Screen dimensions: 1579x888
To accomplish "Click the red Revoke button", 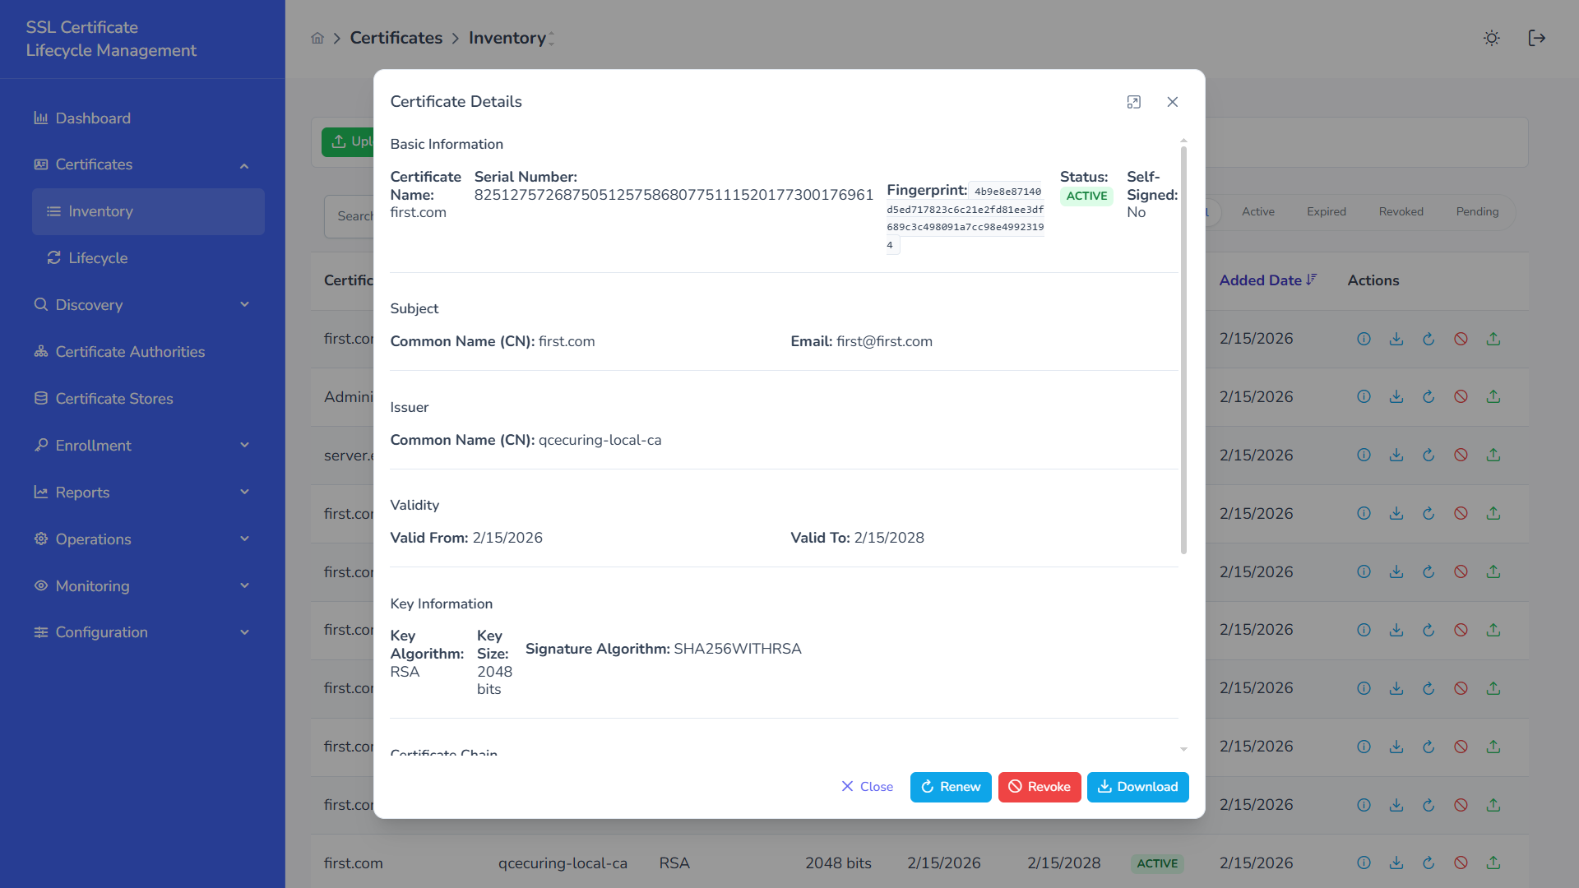I will (x=1039, y=787).
